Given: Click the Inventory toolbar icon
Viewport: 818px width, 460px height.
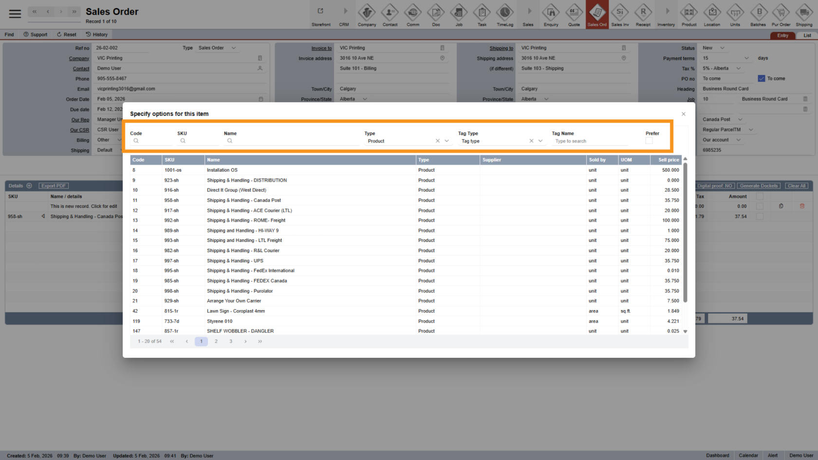Looking at the screenshot, I should click(x=666, y=13).
